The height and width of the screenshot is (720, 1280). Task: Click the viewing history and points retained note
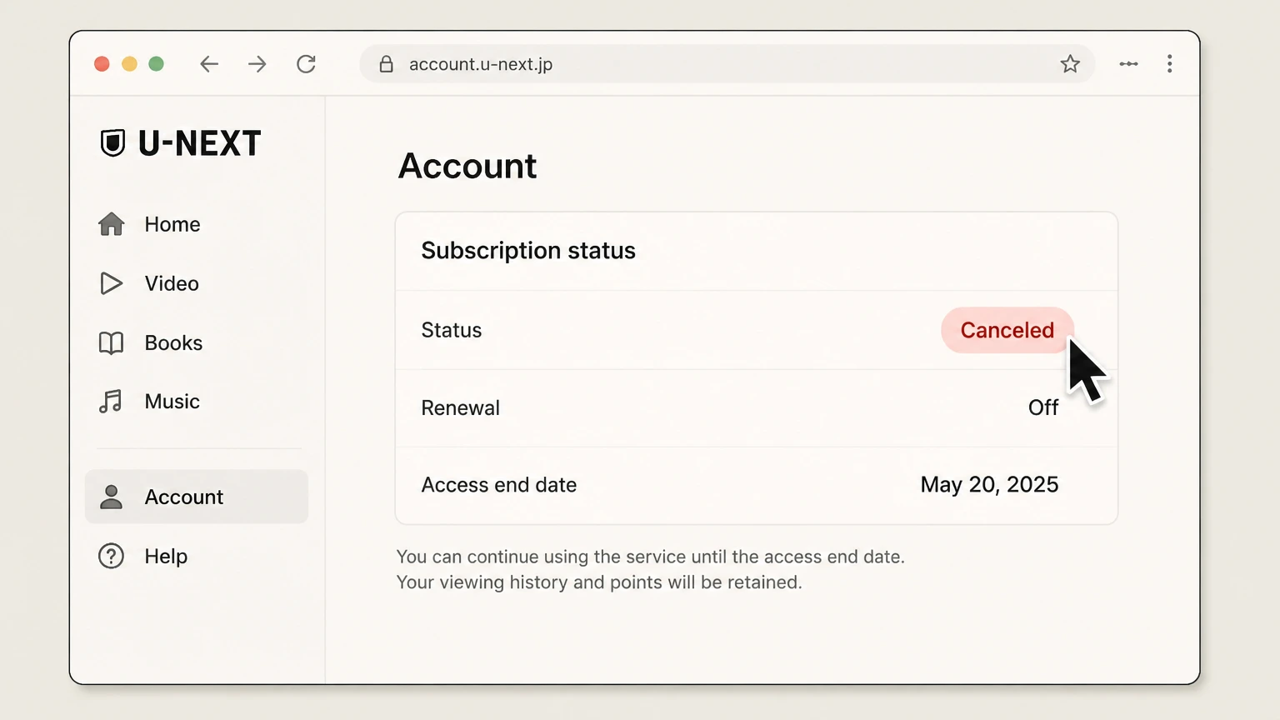tap(599, 582)
